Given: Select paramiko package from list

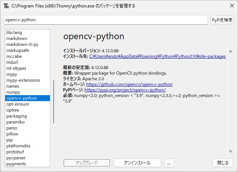Looking at the screenshot, I should [15, 122].
